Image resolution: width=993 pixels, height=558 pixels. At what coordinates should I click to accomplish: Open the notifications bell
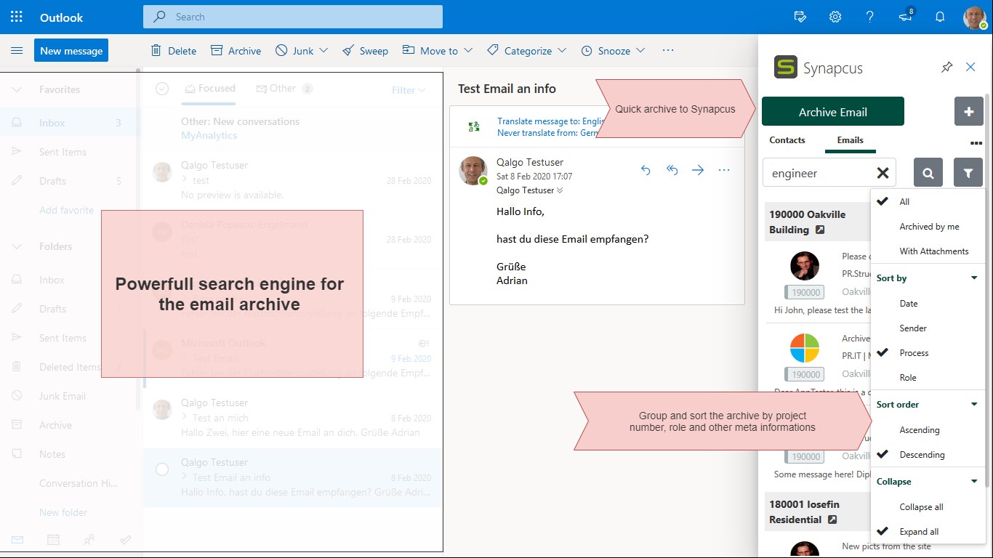940,17
